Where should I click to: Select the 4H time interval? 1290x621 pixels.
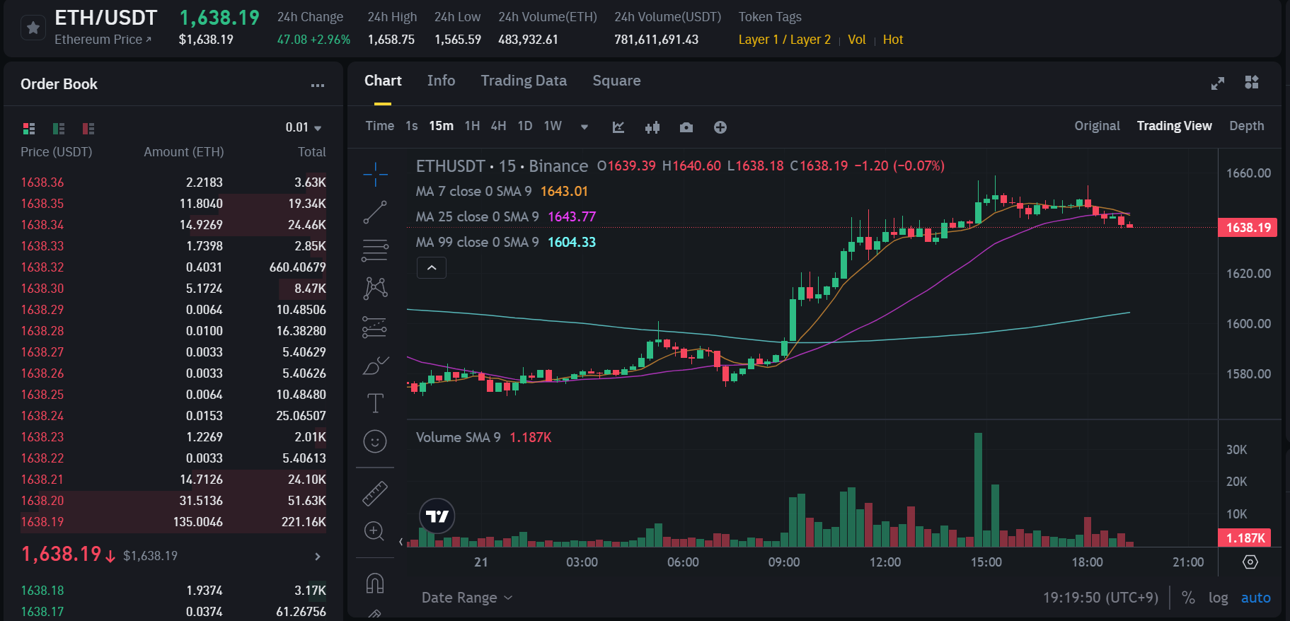click(x=498, y=126)
